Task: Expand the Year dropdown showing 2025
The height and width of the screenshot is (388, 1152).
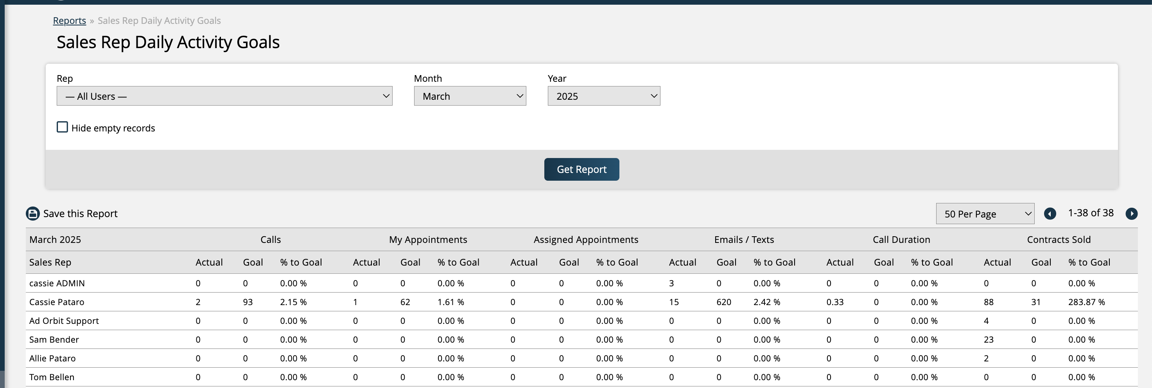Action: [603, 96]
